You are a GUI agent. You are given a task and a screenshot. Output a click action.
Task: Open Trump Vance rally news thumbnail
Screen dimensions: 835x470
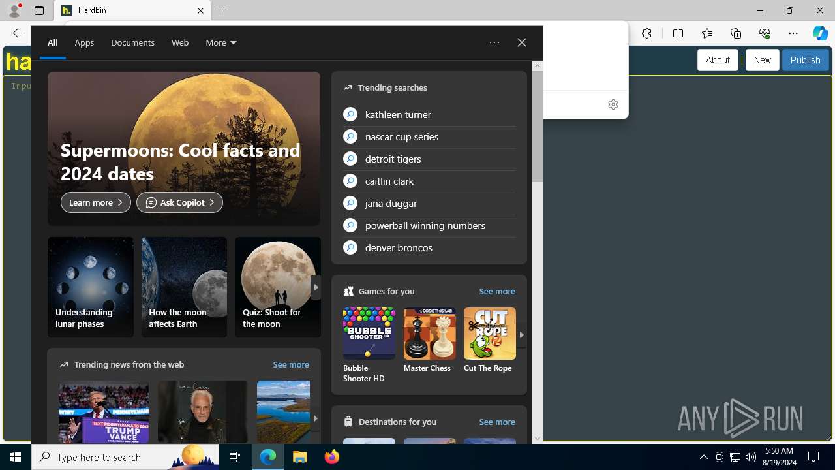point(104,412)
